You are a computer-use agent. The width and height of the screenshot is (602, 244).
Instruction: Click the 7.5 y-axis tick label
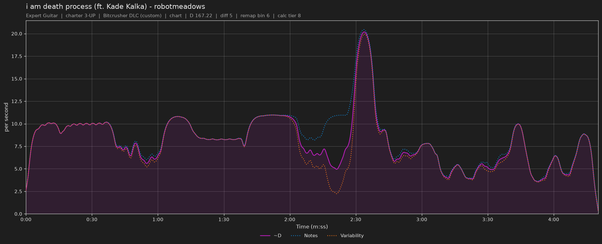coord(18,146)
